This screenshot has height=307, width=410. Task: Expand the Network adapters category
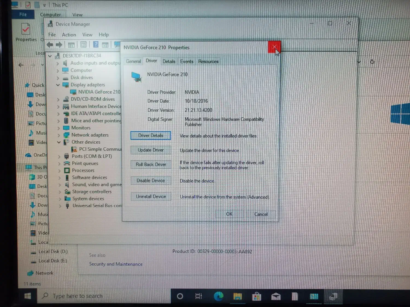[x=58, y=135]
